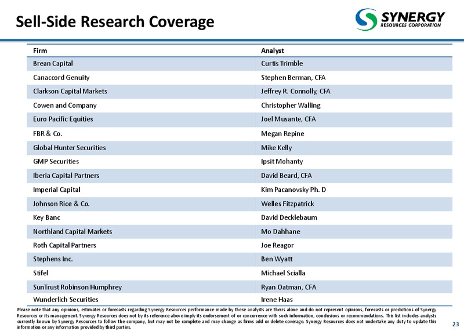Viewport: 464px width, 331px height.
Task: Select the 'Key Banc' cell
Action: point(46,218)
